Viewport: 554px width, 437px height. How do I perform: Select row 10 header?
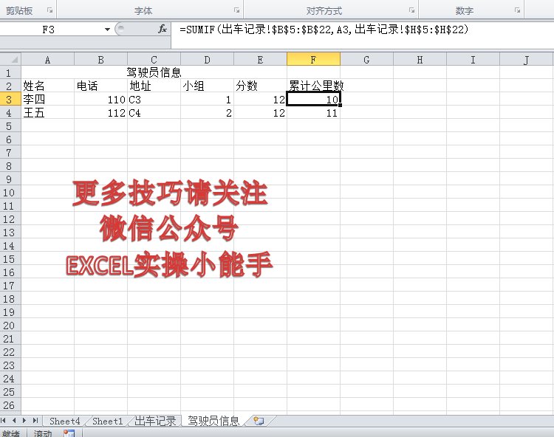[9, 193]
